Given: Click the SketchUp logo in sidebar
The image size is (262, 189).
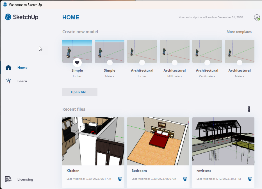Looking at the screenshot, I should 22,17.
